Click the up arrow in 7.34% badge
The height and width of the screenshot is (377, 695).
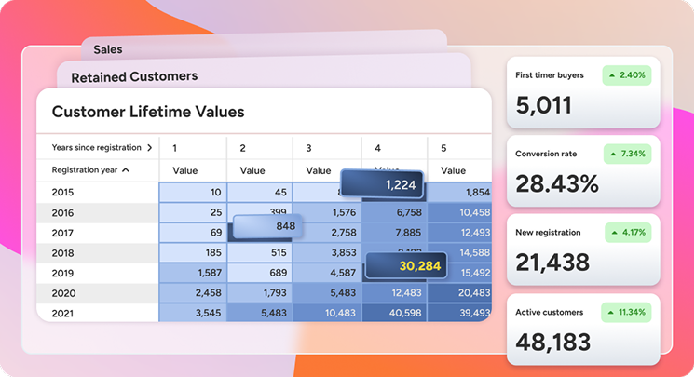[613, 155]
